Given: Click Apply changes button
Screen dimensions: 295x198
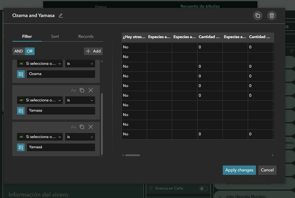Looking at the screenshot, I should 239,170.
